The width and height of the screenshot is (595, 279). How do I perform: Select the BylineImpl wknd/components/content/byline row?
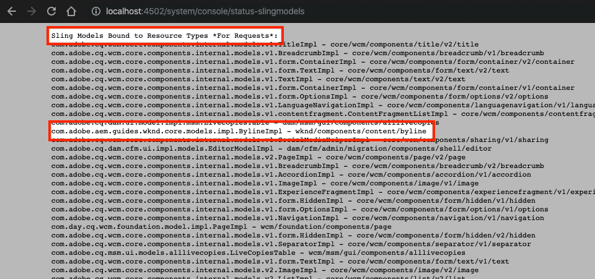click(x=239, y=131)
